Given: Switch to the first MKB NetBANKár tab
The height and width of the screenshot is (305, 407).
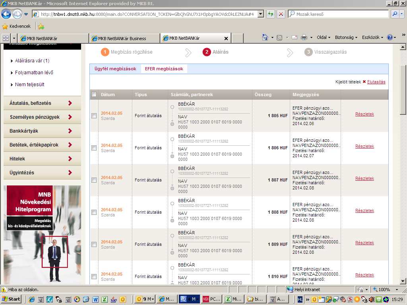Looking at the screenshot, I should pyautogui.click(x=53, y=39).
